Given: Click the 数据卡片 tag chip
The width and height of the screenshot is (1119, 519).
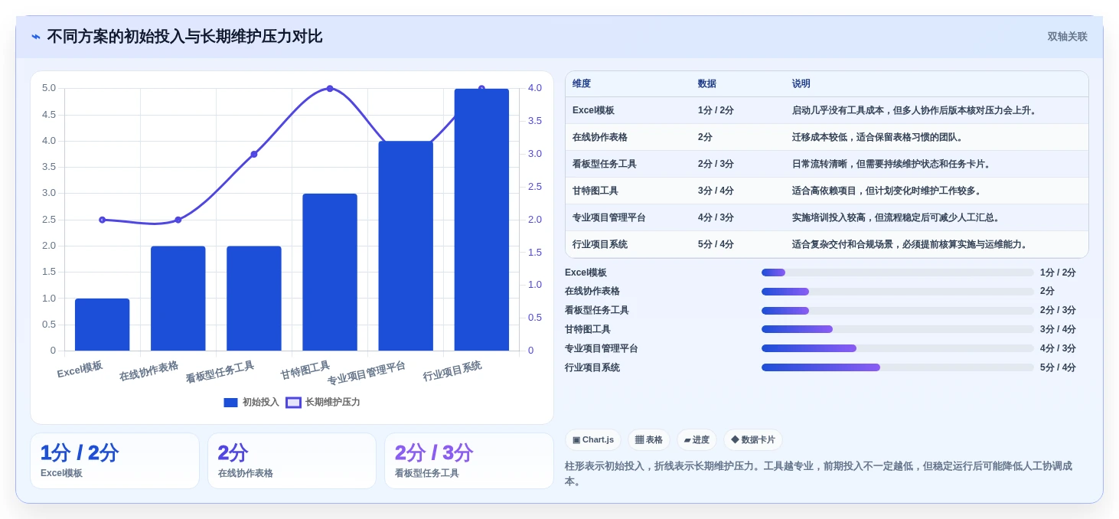Looking at the screenshot, I should click(753, 440).
